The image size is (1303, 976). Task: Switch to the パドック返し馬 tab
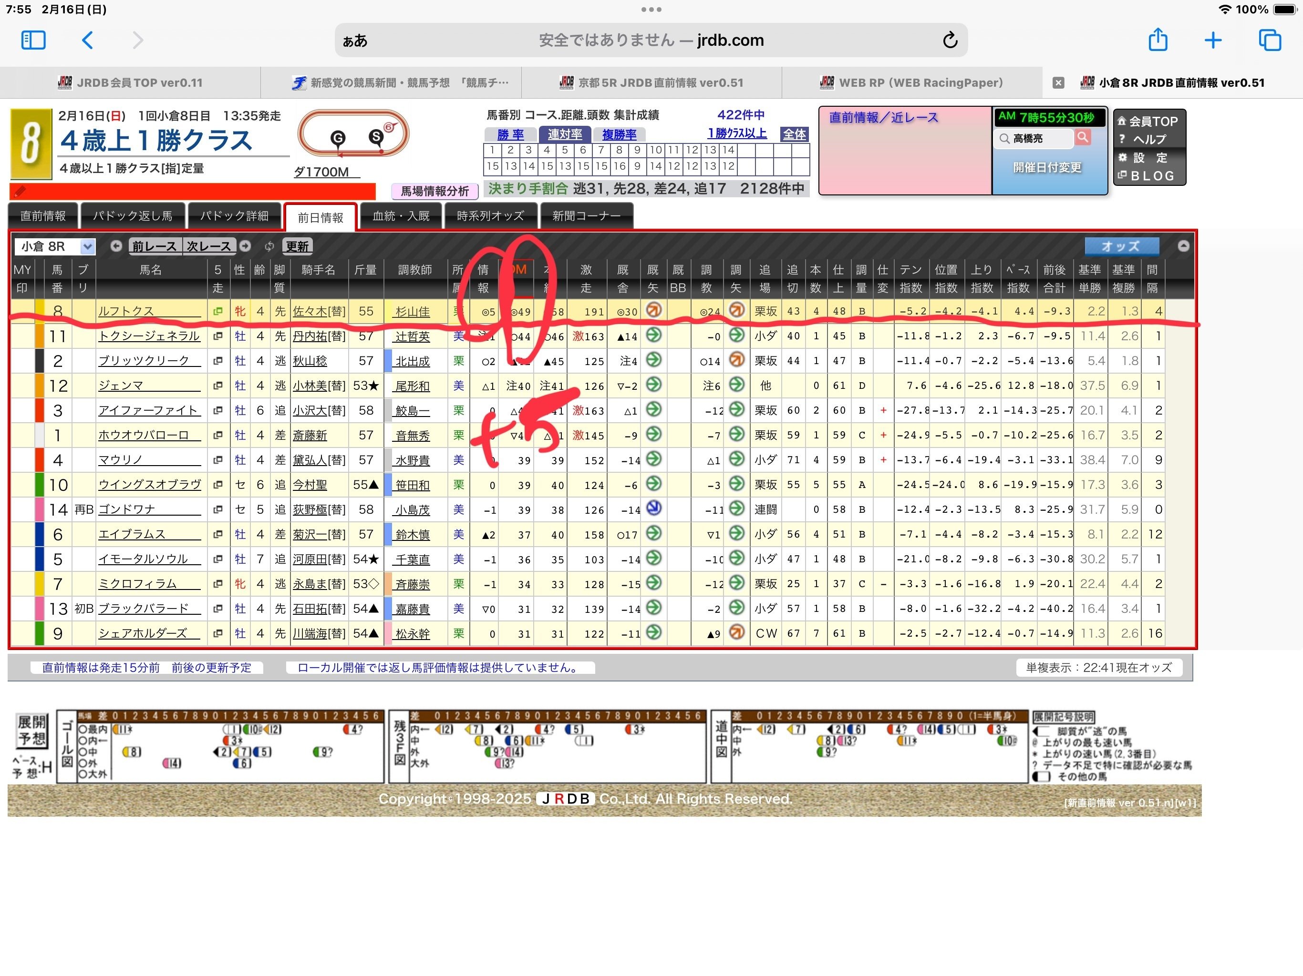pyautogui.click(x=133, y=216)
